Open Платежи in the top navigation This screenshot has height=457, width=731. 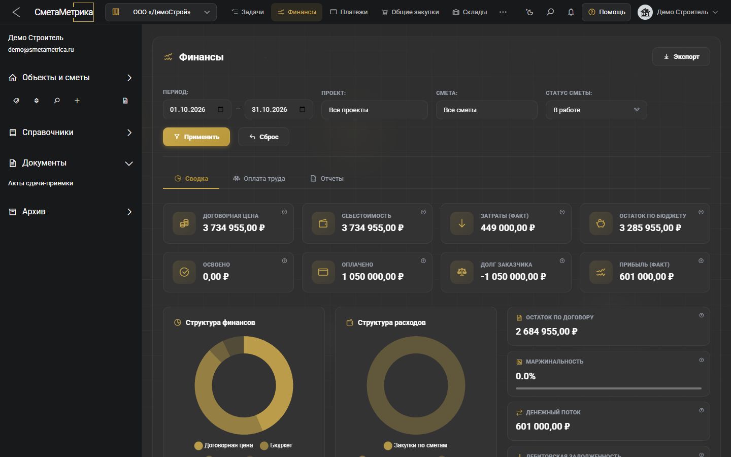[x=349, y=12]
